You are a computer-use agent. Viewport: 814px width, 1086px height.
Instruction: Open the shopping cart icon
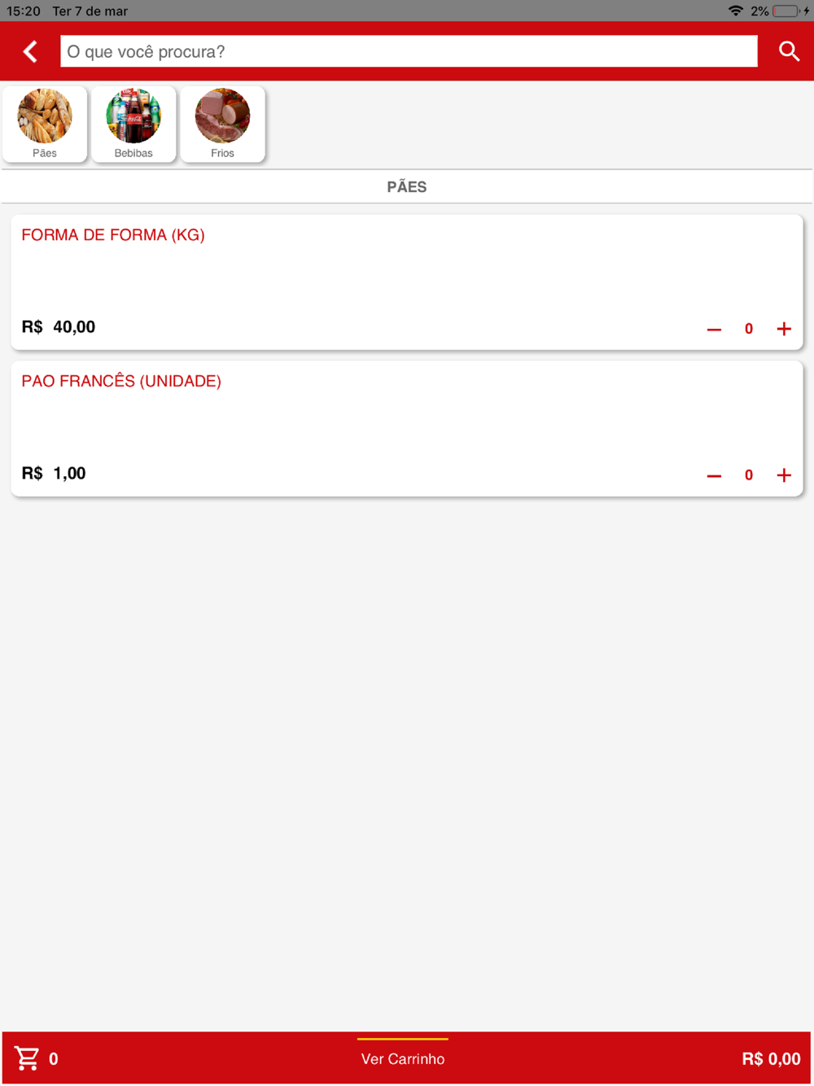tap(27, 1058)
